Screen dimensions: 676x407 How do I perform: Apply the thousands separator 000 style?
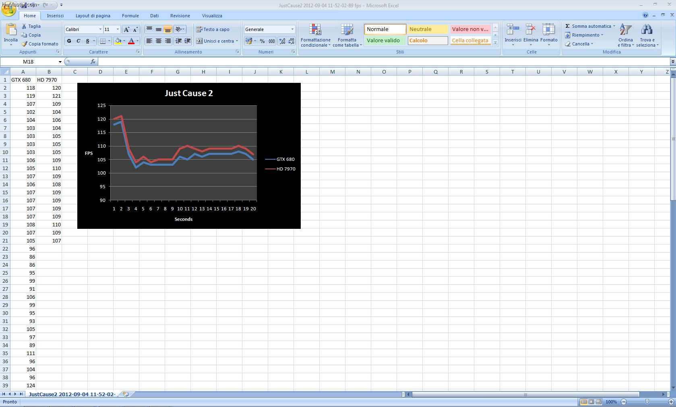point(272,41)
